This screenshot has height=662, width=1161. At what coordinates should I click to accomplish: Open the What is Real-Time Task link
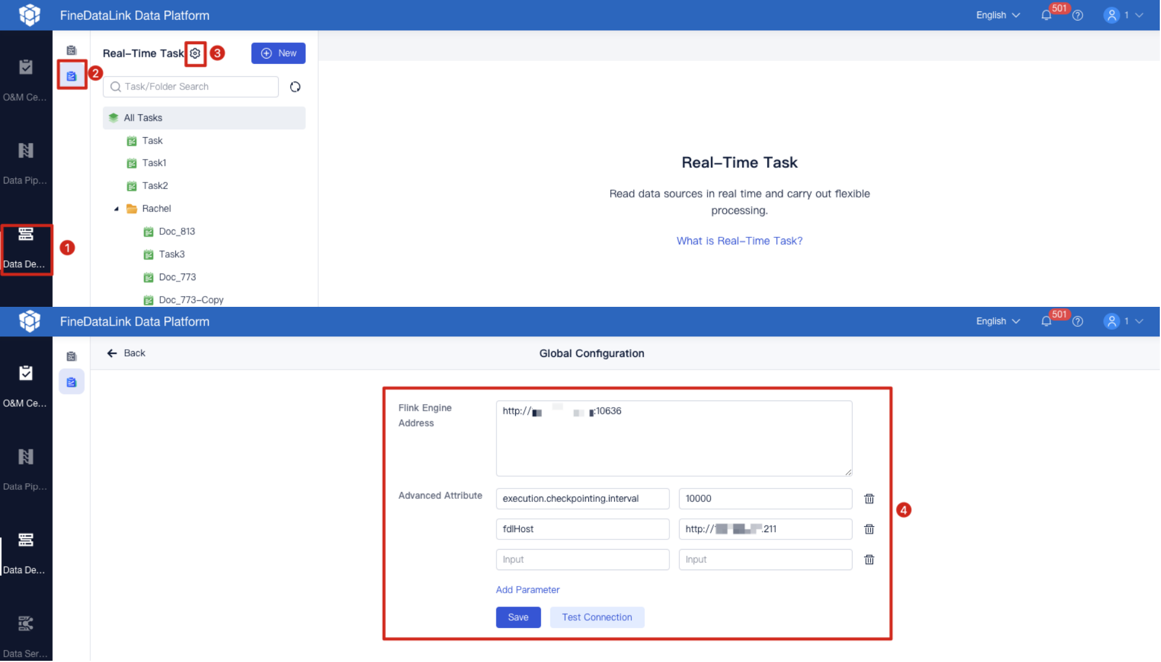(x=739, y=241)
